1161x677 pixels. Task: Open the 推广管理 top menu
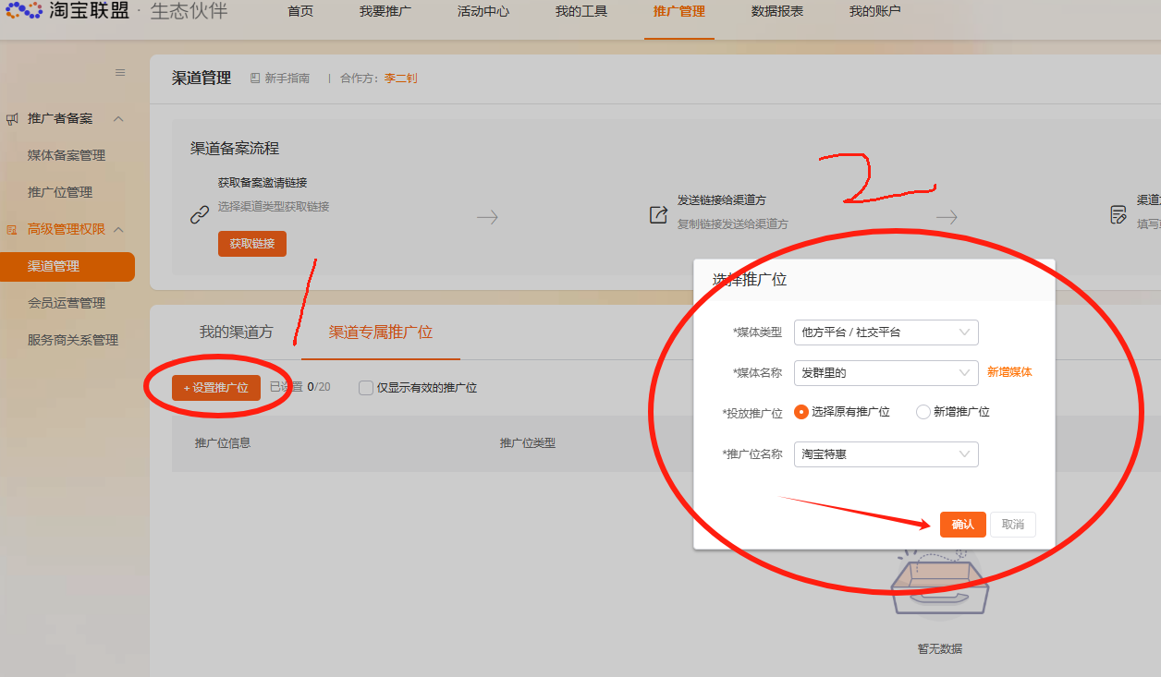[679, 12]
